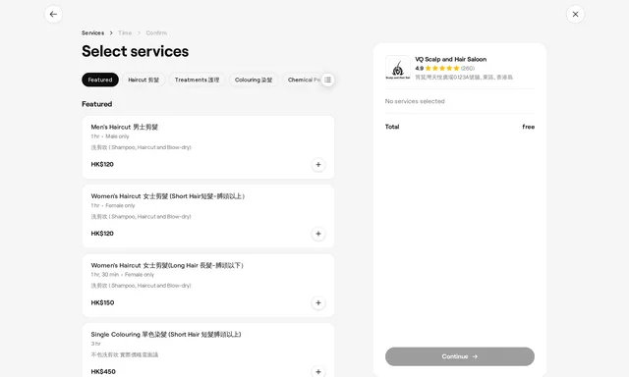Select the Featured category tab

(x=100, y=80)
